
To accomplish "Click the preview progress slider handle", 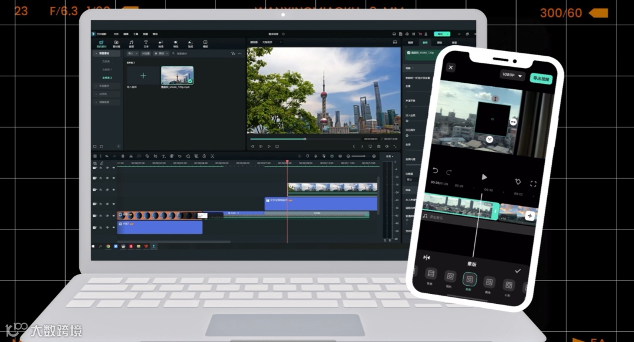I will pyautogui.click(x=305, y=139).
